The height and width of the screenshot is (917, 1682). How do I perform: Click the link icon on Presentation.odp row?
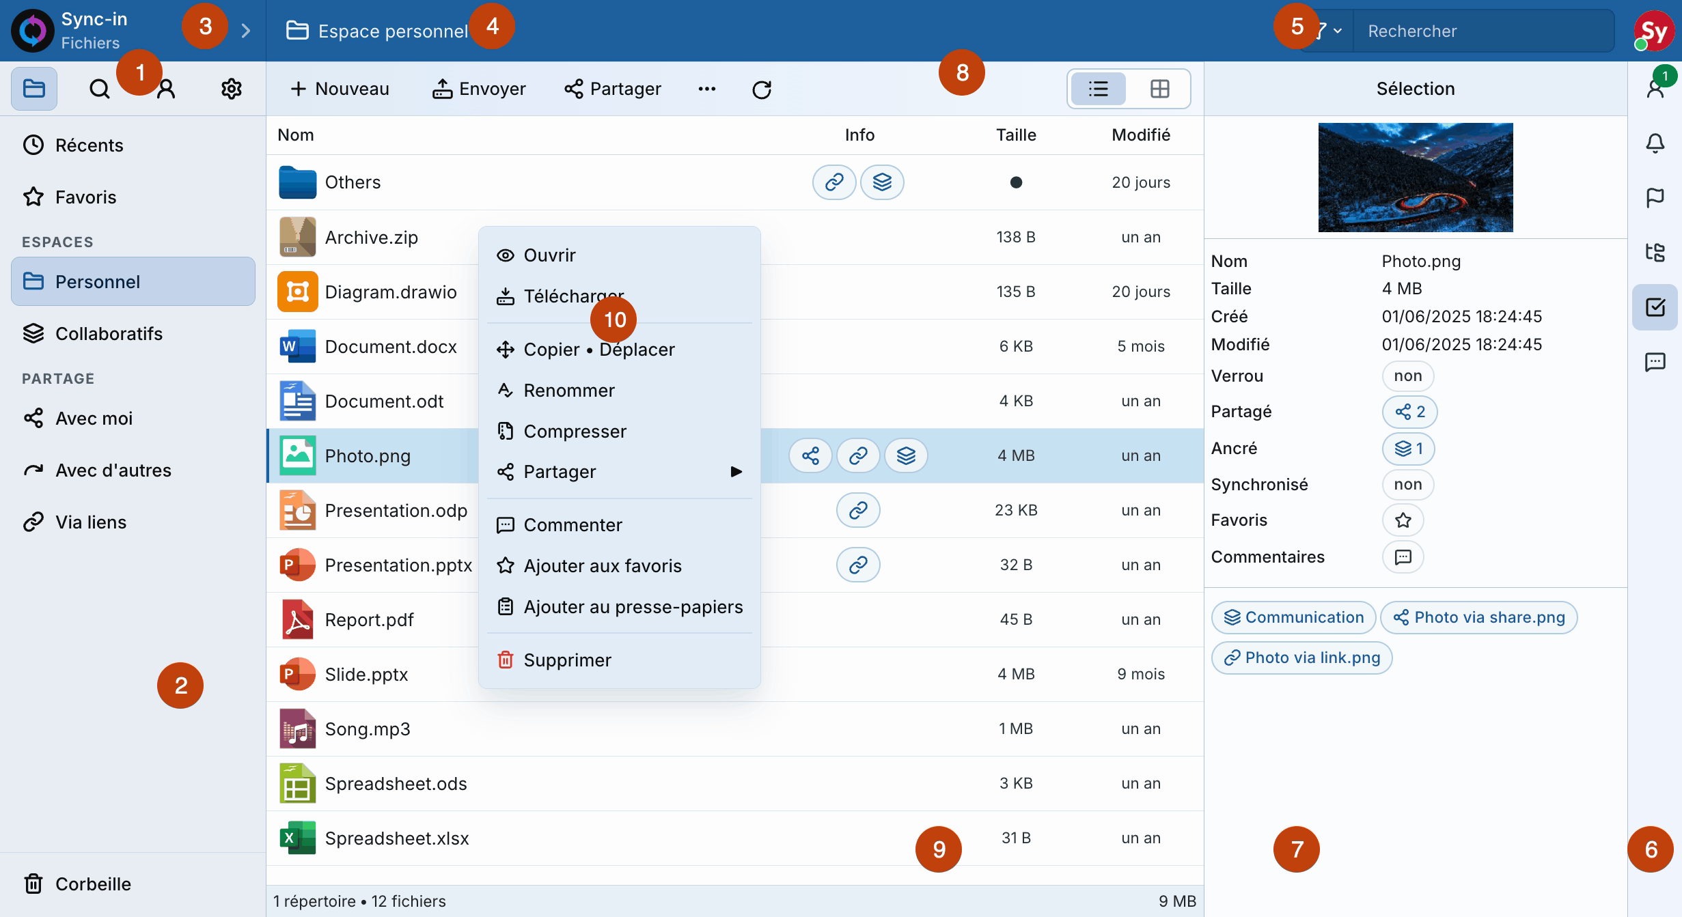(x=858, y=510)
